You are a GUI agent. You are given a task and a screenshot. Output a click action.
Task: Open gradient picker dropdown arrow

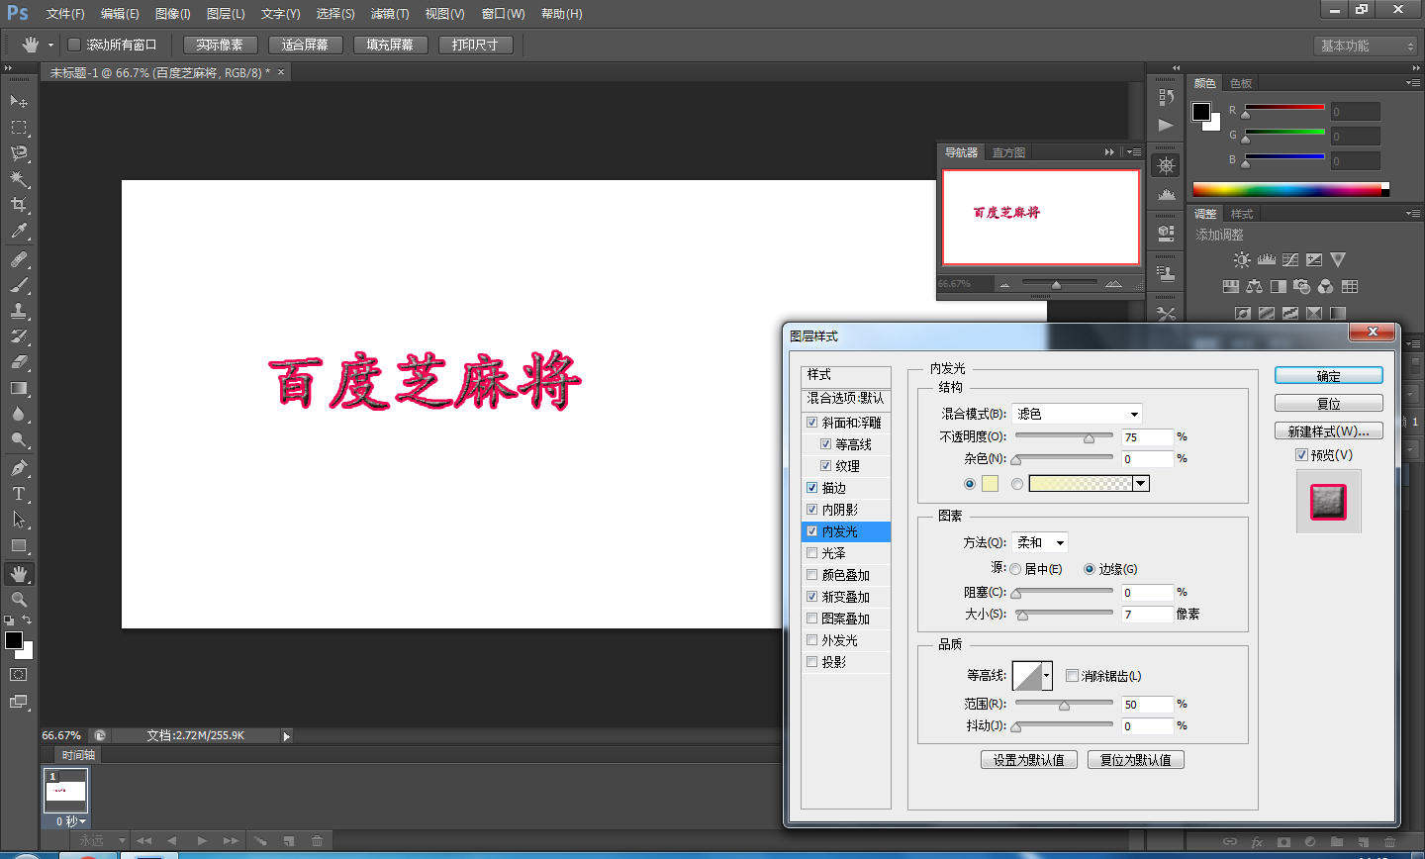[x=1141, y=484]
